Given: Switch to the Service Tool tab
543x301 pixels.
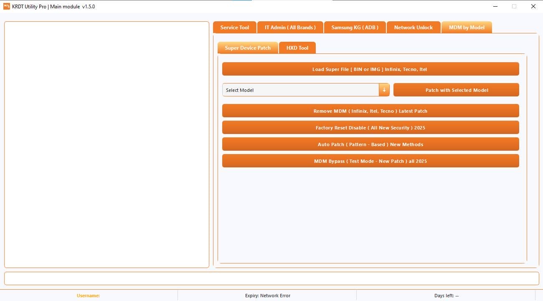Looking at the screenshot, I should [x=234, y=27].
